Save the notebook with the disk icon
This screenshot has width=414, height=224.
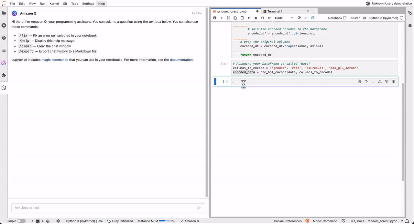coord(215,18)
